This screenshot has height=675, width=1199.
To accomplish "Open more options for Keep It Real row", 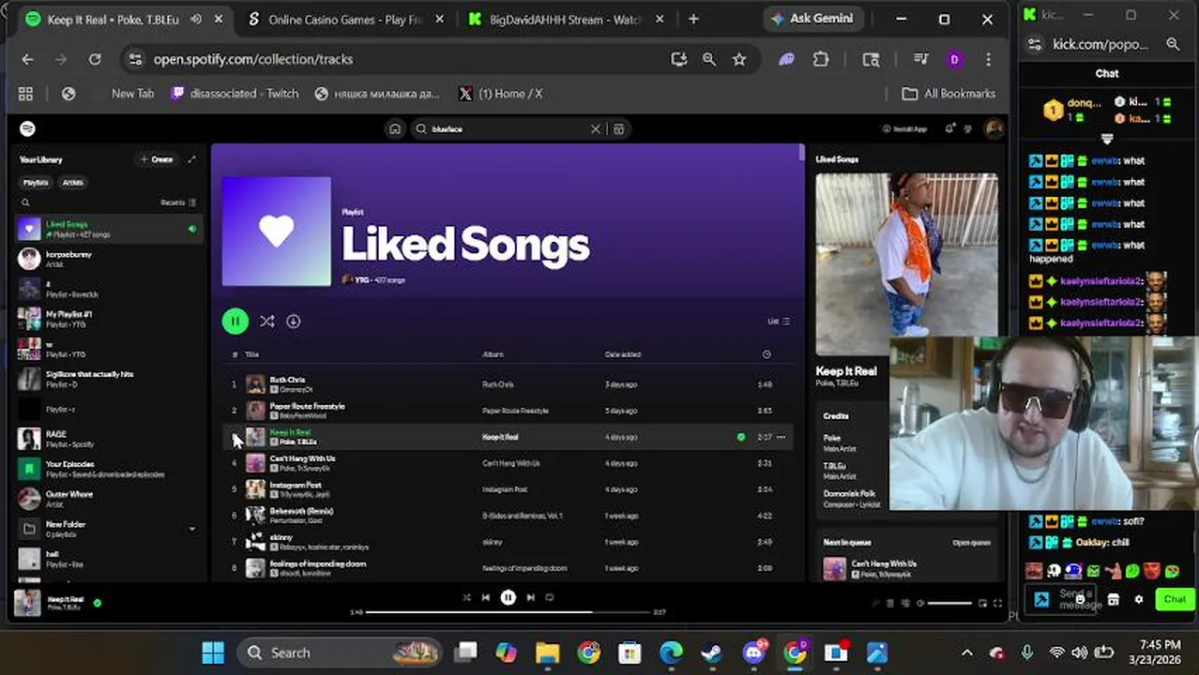I will pos(781,437).
